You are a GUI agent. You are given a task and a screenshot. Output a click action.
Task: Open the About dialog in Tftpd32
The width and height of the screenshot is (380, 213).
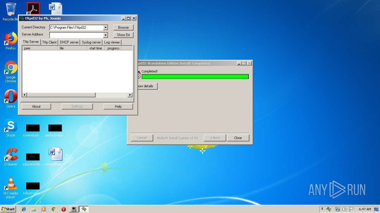pyautogui.click(x=36, y=106)
